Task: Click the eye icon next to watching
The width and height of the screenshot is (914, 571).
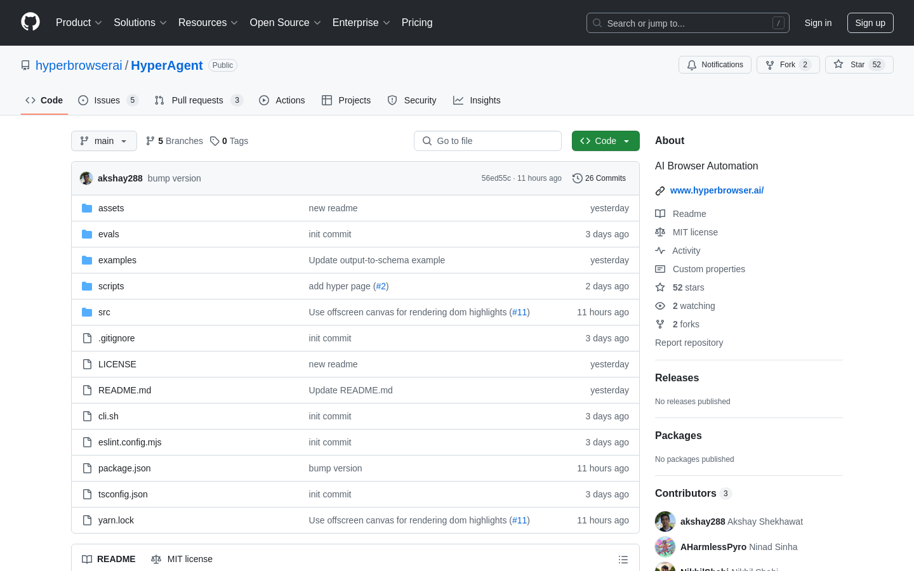Action: tap(660, 306)
